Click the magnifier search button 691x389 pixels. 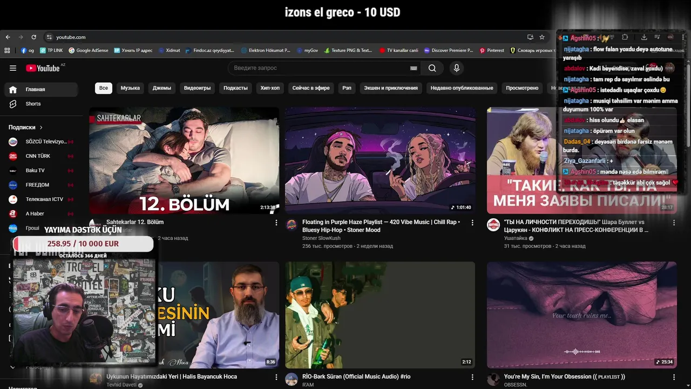tap(432, 68)
